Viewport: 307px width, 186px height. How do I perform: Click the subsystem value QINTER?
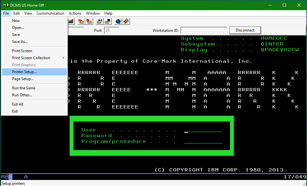coord(272,44)
